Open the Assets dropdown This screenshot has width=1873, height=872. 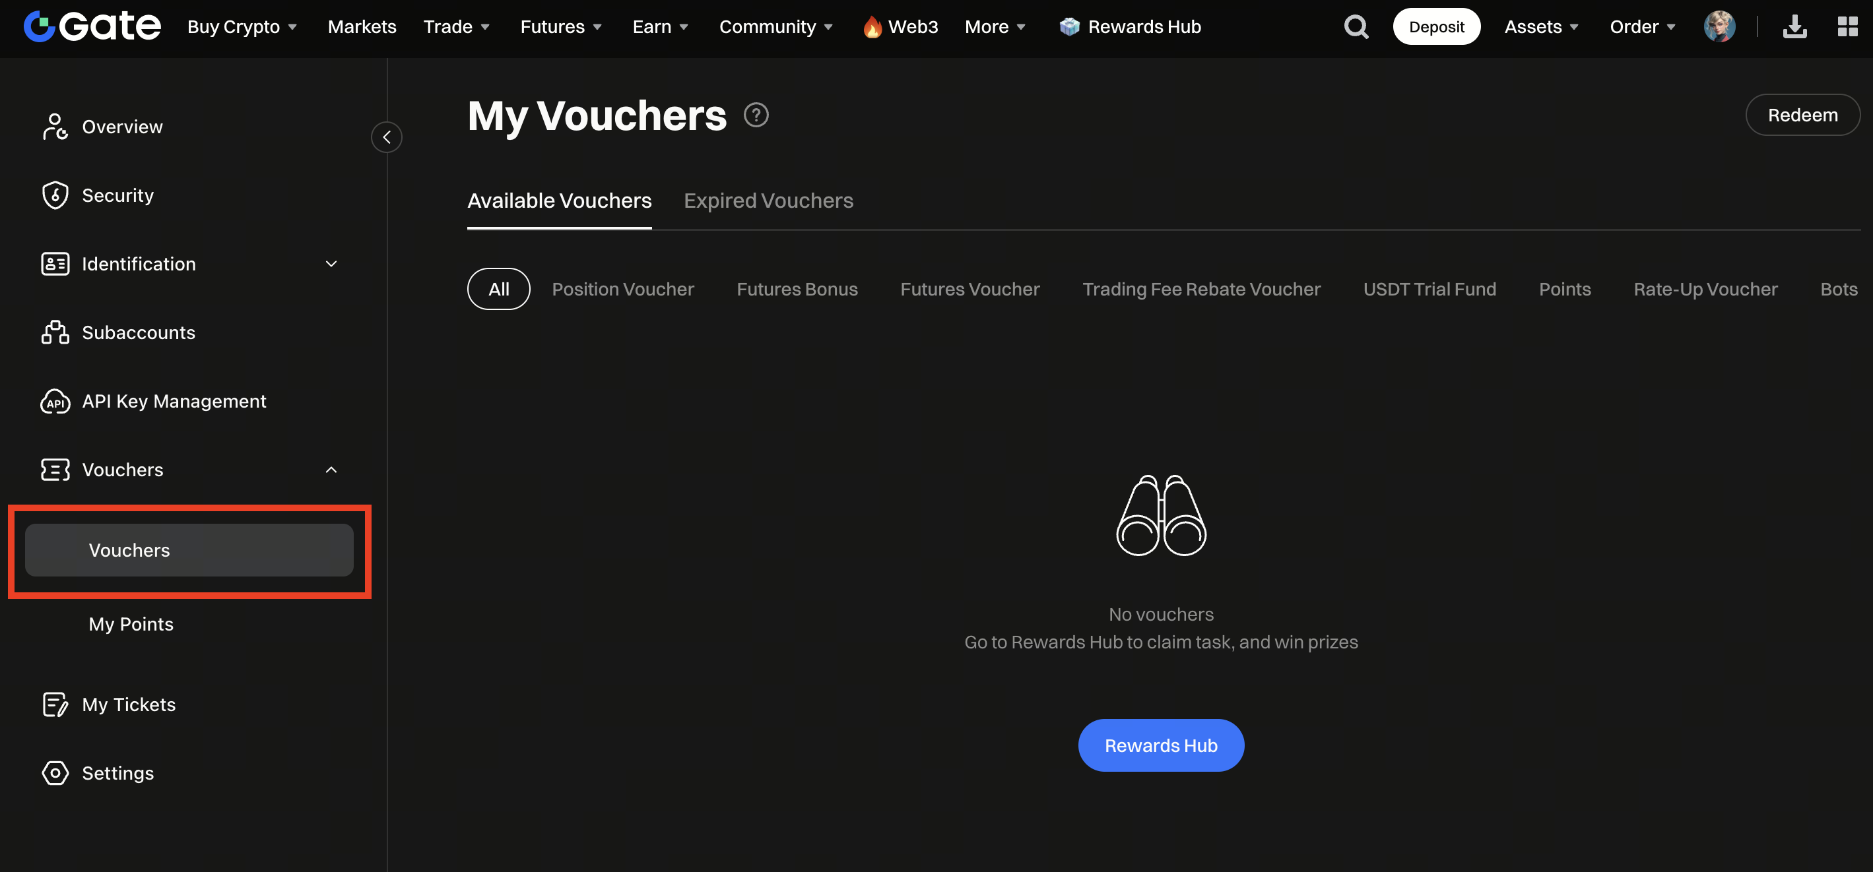coord(1541,27)
